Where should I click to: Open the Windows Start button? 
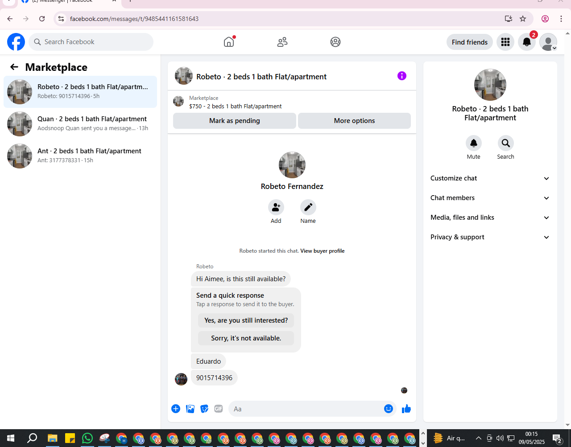coord(11,438)
